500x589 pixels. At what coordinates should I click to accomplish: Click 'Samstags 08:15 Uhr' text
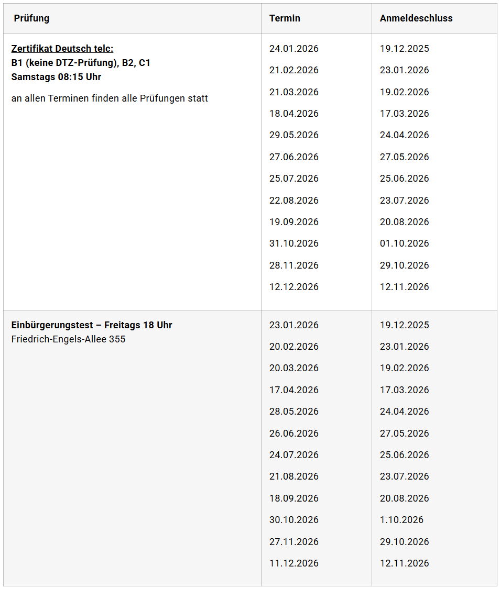(56, 77)
